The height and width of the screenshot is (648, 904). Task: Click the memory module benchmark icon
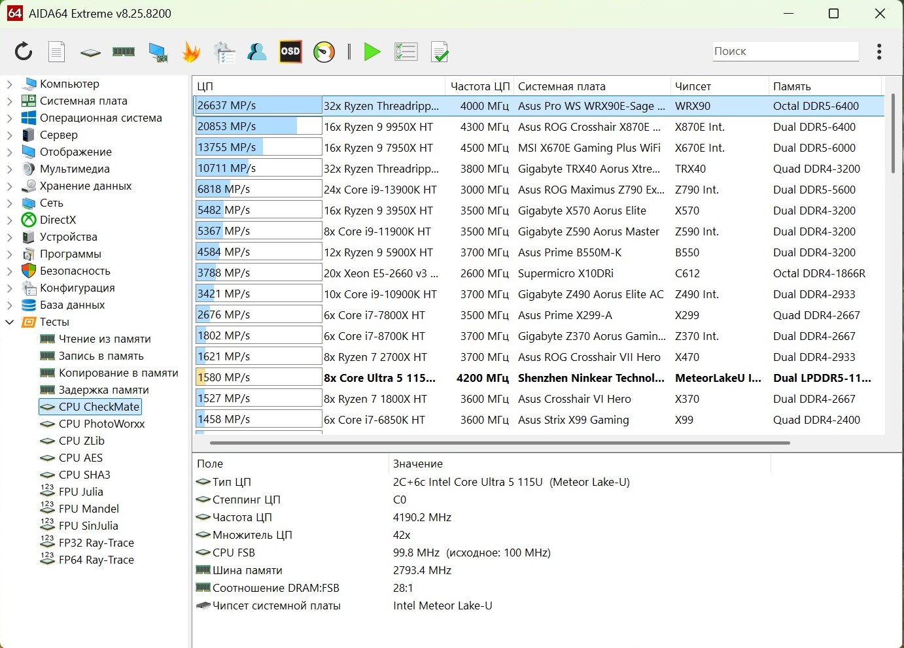coord(124,52)
